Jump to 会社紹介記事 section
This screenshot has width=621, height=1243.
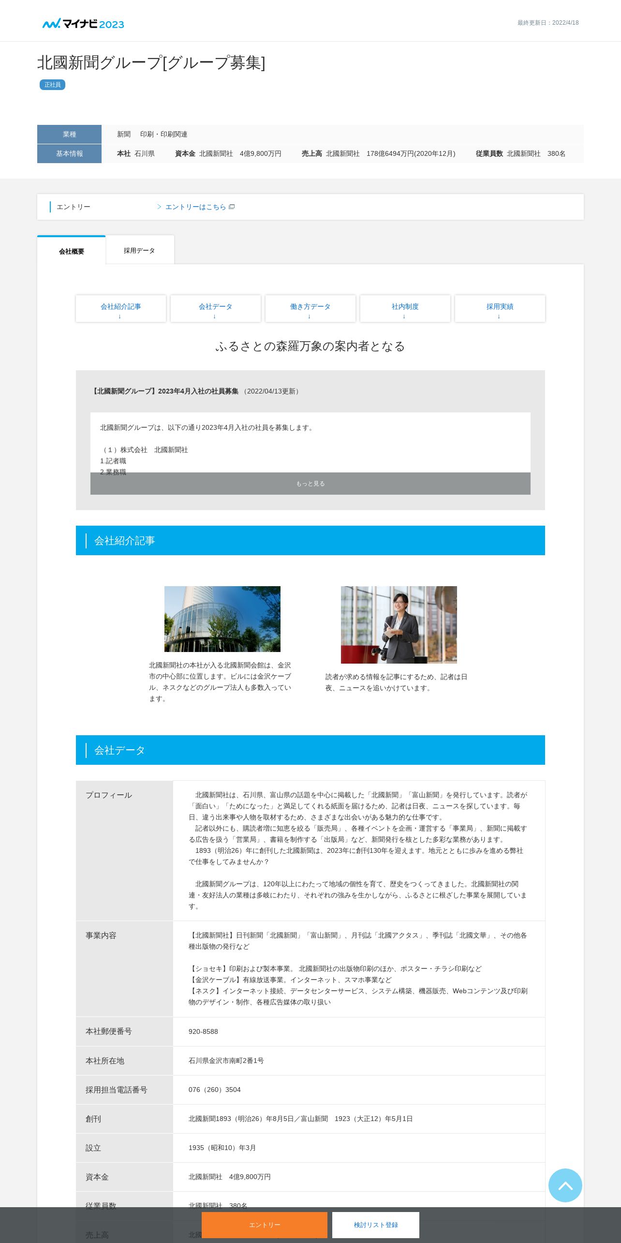121,309
